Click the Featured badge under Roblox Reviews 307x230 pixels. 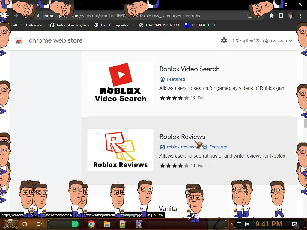[215, 147]
